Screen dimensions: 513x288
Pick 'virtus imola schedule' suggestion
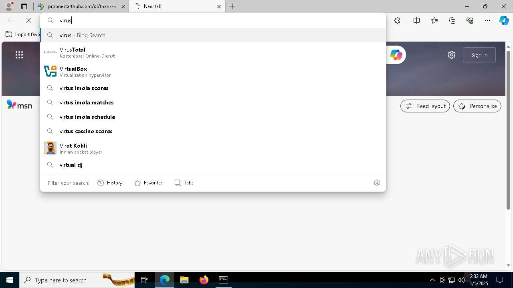coord(213,117)
